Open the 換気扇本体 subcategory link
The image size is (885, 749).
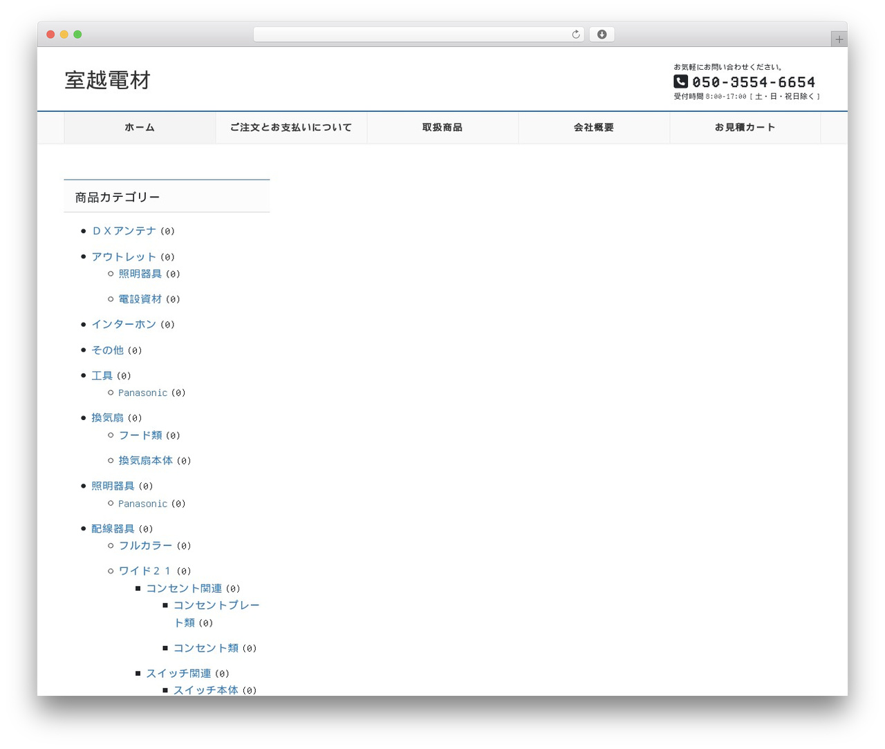point(145,460)
